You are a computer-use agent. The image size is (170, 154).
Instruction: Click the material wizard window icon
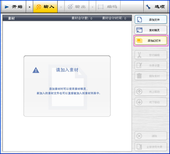pyautogui.click(x=139, y=30)
